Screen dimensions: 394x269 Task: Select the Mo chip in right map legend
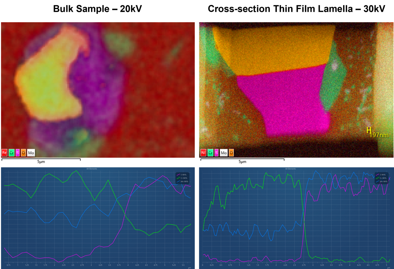point(224,153)
